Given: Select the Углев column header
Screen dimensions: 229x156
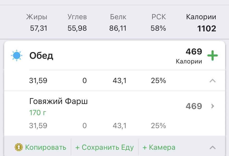Looking at the screenshot, I should tap(77, 17).
